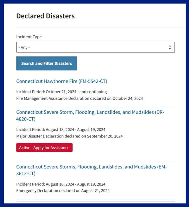The height and width of the screenshot is (207, 189).
Task: Click the incident period under the DR-4820-CT link
Action: pos(61,130)
